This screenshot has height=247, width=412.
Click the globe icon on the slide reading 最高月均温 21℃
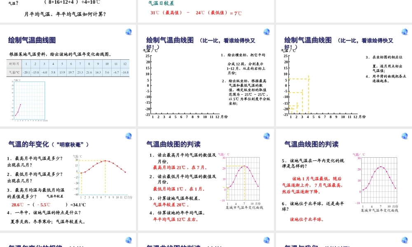click(x=267, y=136)
